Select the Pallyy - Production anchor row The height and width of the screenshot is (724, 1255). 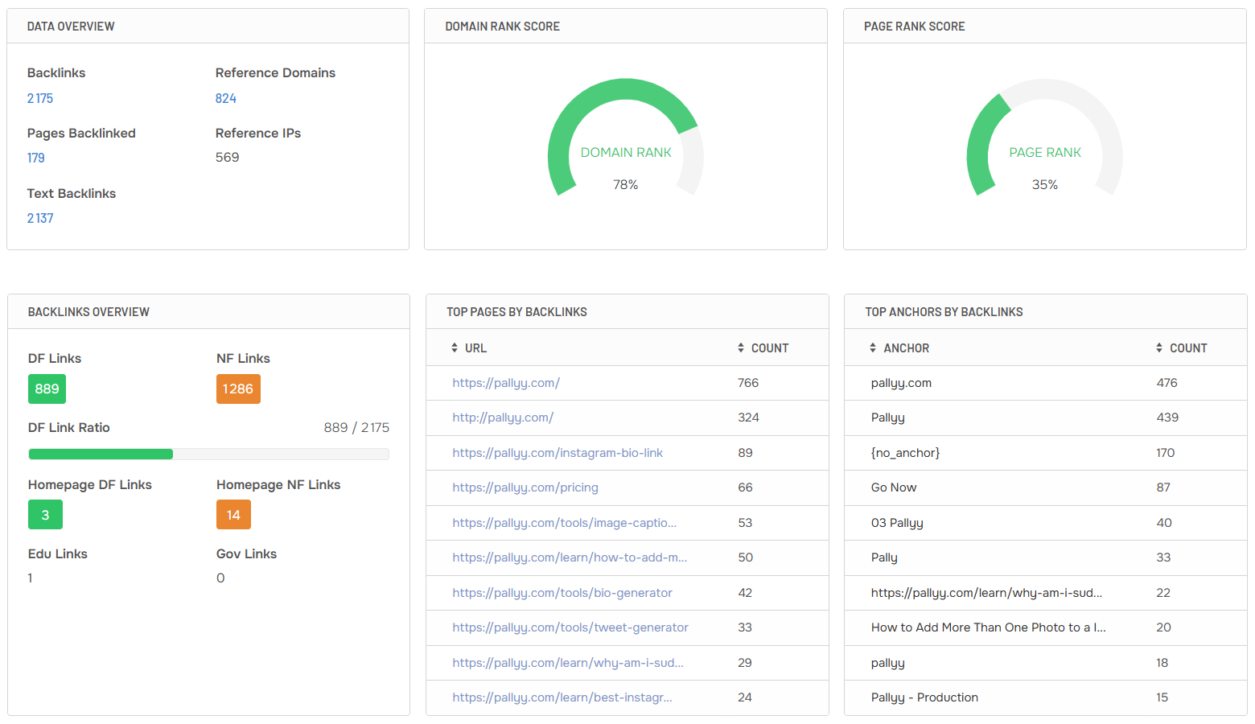click(1046, 697)
